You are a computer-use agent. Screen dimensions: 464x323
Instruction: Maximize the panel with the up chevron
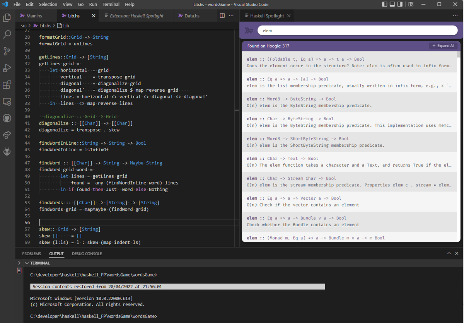(x=449, y=253)
